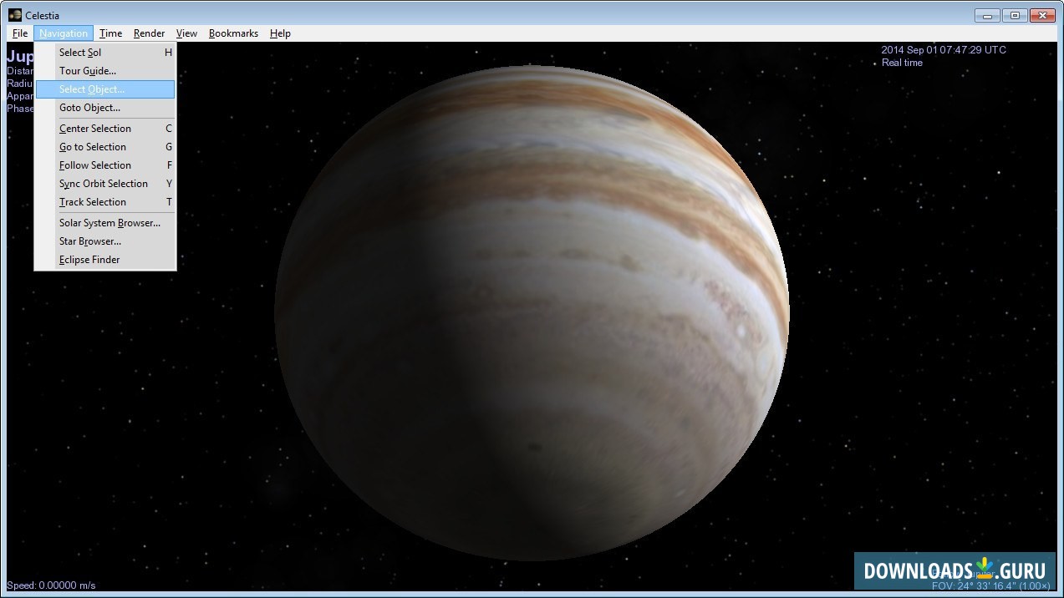Open the File menu
The width and height of the screenshot is (1064, 598).
20,33
